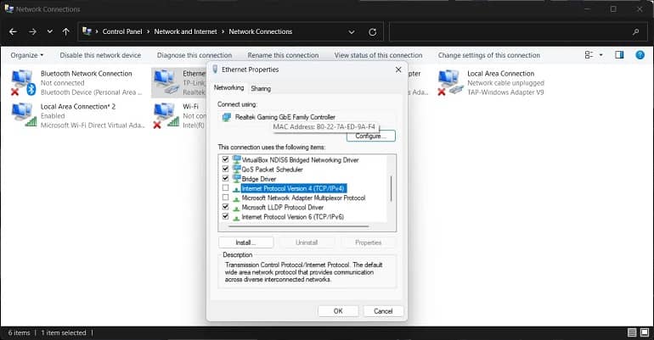This screenshot has width=654, height=340.
Task: Uncheck the QoS Packet Scheduler checkbox
Action: click(x=226, y=169)
